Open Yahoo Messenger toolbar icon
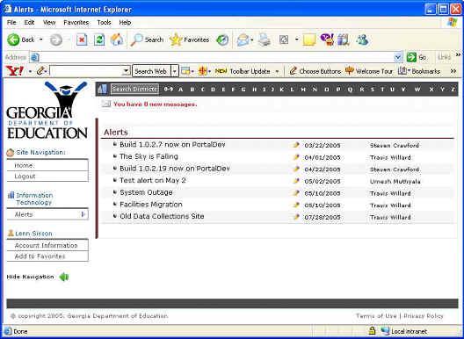464x339 pixels. [x=327, y=40]
